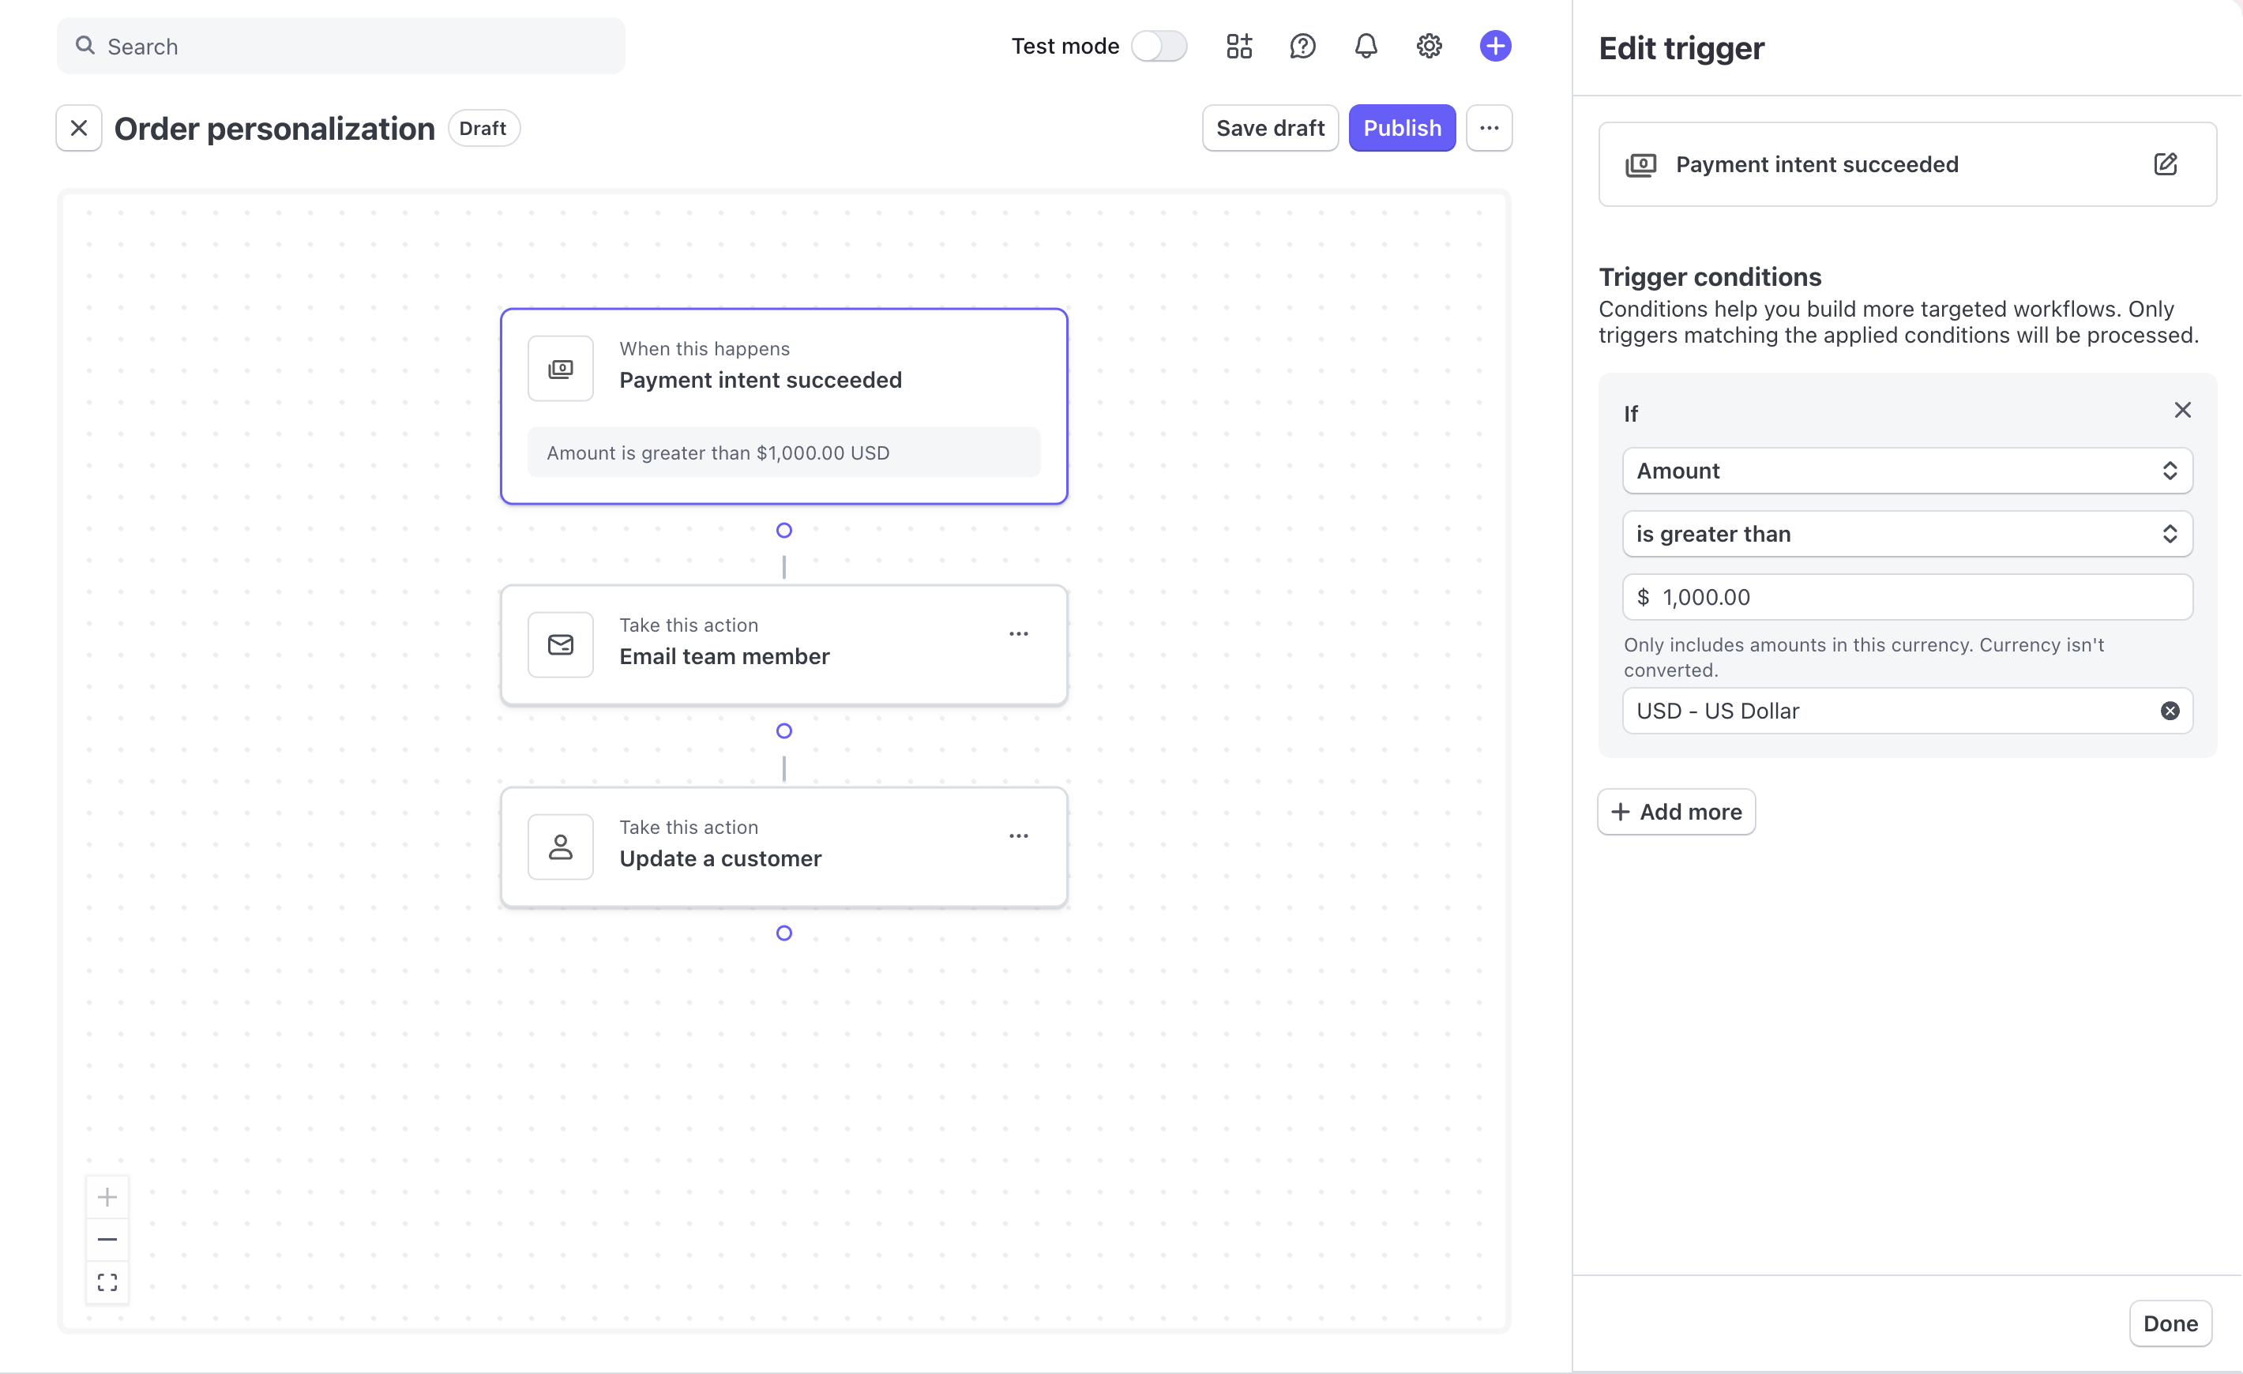
Task: Edit Payment intent succeeded trigger pencil icon
Action: click(2166, 165)
